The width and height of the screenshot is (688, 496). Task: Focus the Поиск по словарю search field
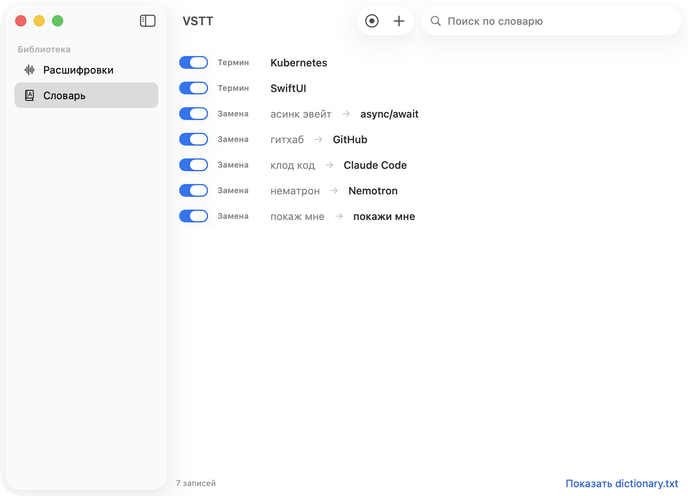click(x=552, y=21)
